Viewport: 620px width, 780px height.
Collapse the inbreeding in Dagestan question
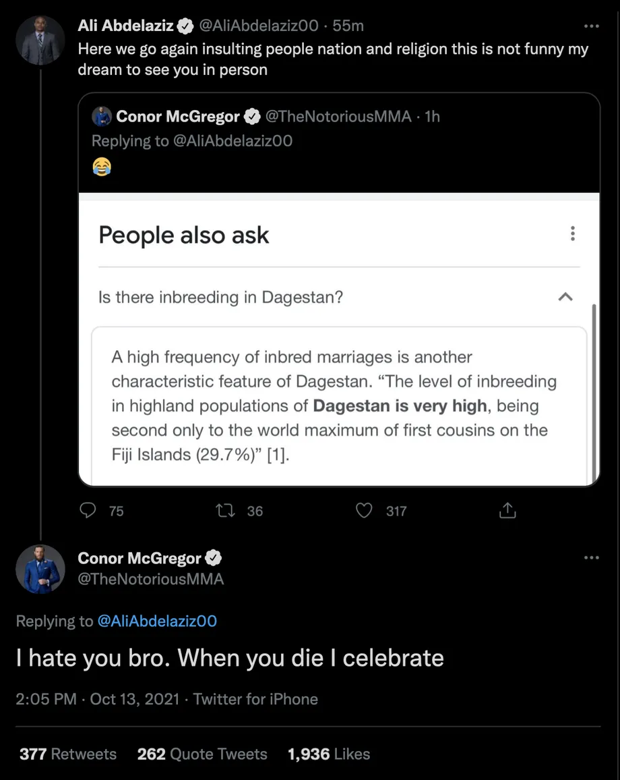click(565, 297)
